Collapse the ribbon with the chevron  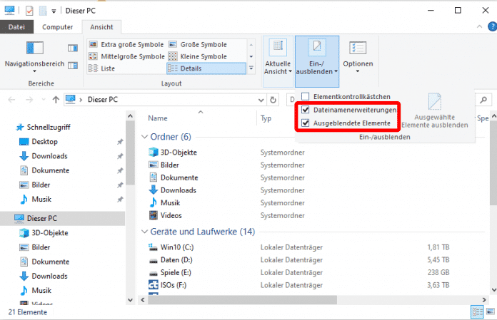[479, 27]
